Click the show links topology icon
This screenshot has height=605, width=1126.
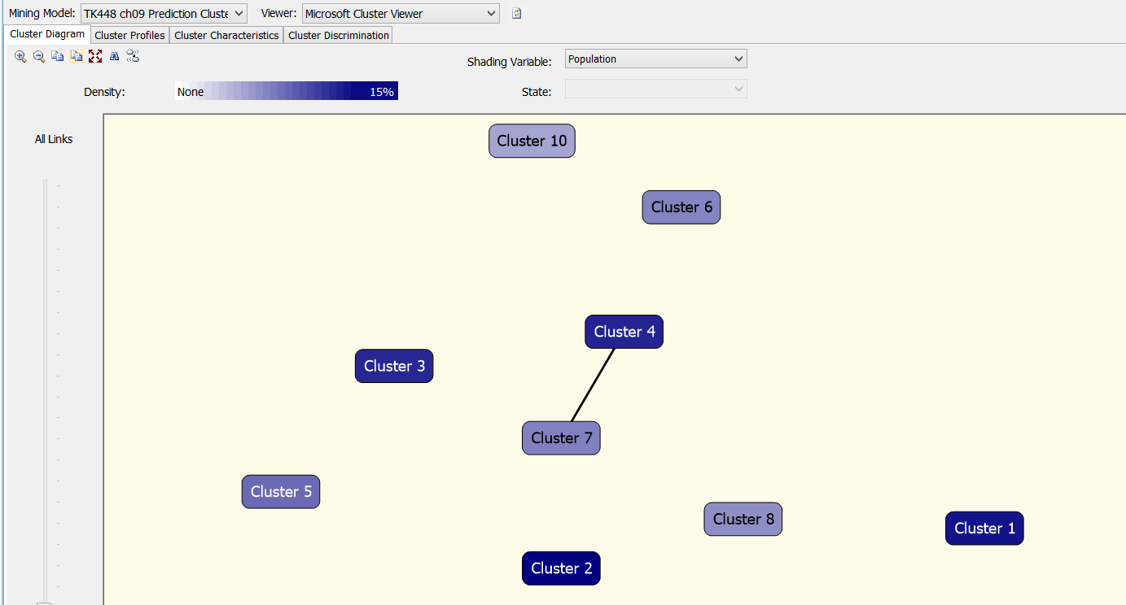click(133, 56)
